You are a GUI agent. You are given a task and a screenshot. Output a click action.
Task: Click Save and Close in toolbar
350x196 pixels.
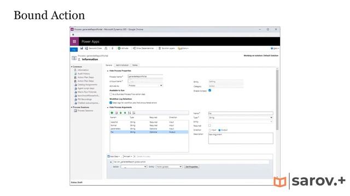94,48
